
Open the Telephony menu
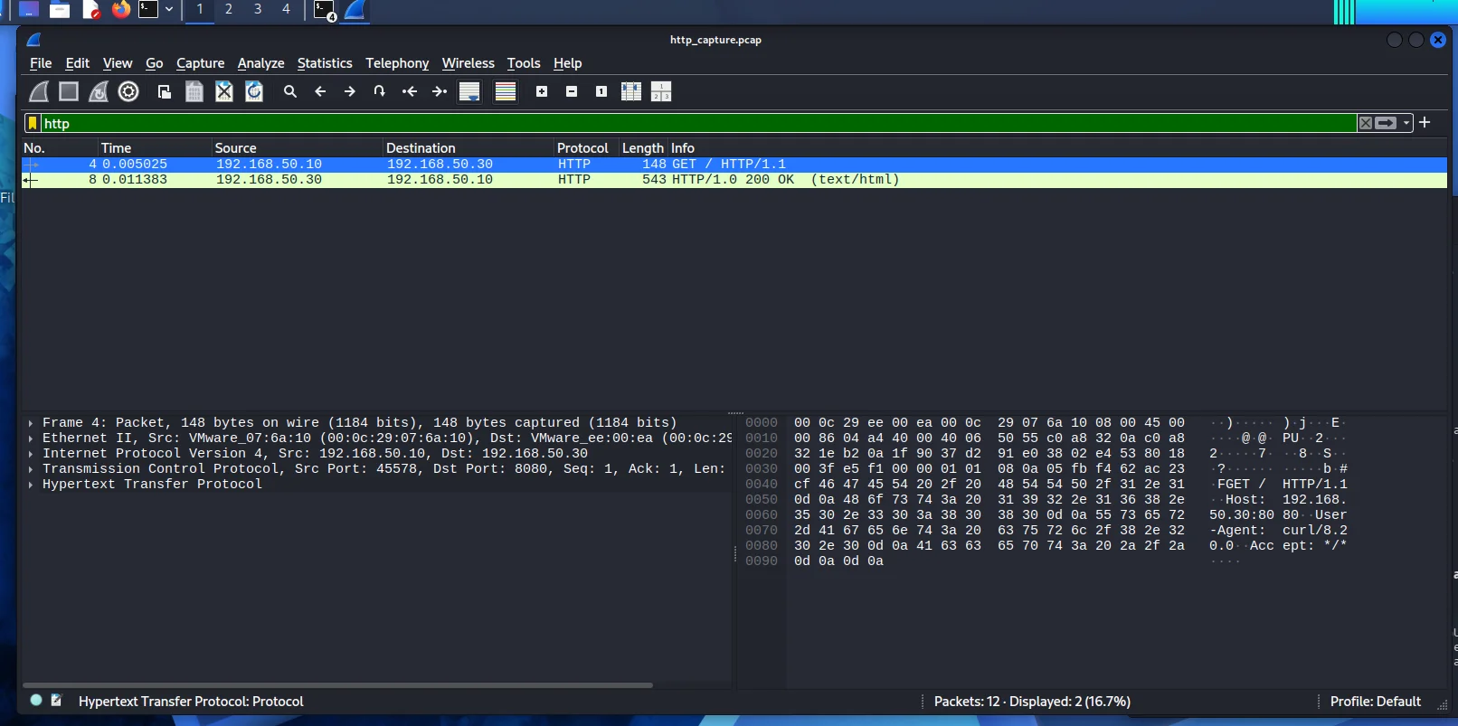[397, 63]
